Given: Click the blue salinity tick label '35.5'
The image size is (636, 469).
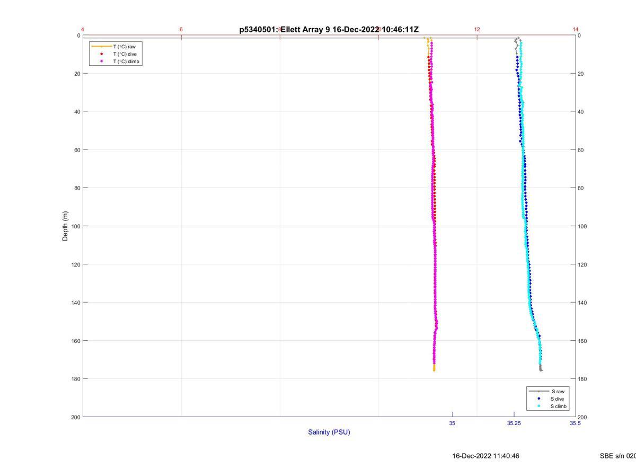Looking at the screenshot, I should click(575, 423).
